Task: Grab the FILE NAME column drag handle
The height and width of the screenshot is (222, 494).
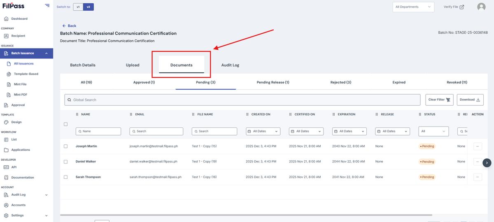Action: pos(193,114)
